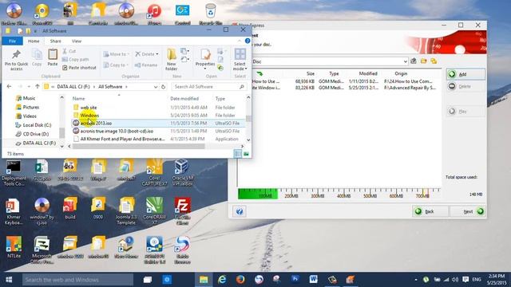Click the Explorer help question-mark icon
511x287 pixels.
coord(248,41)
